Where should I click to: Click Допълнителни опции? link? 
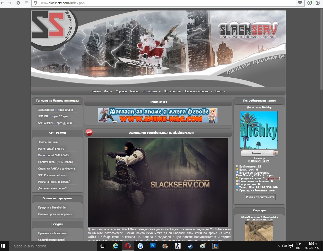[52, 188]
